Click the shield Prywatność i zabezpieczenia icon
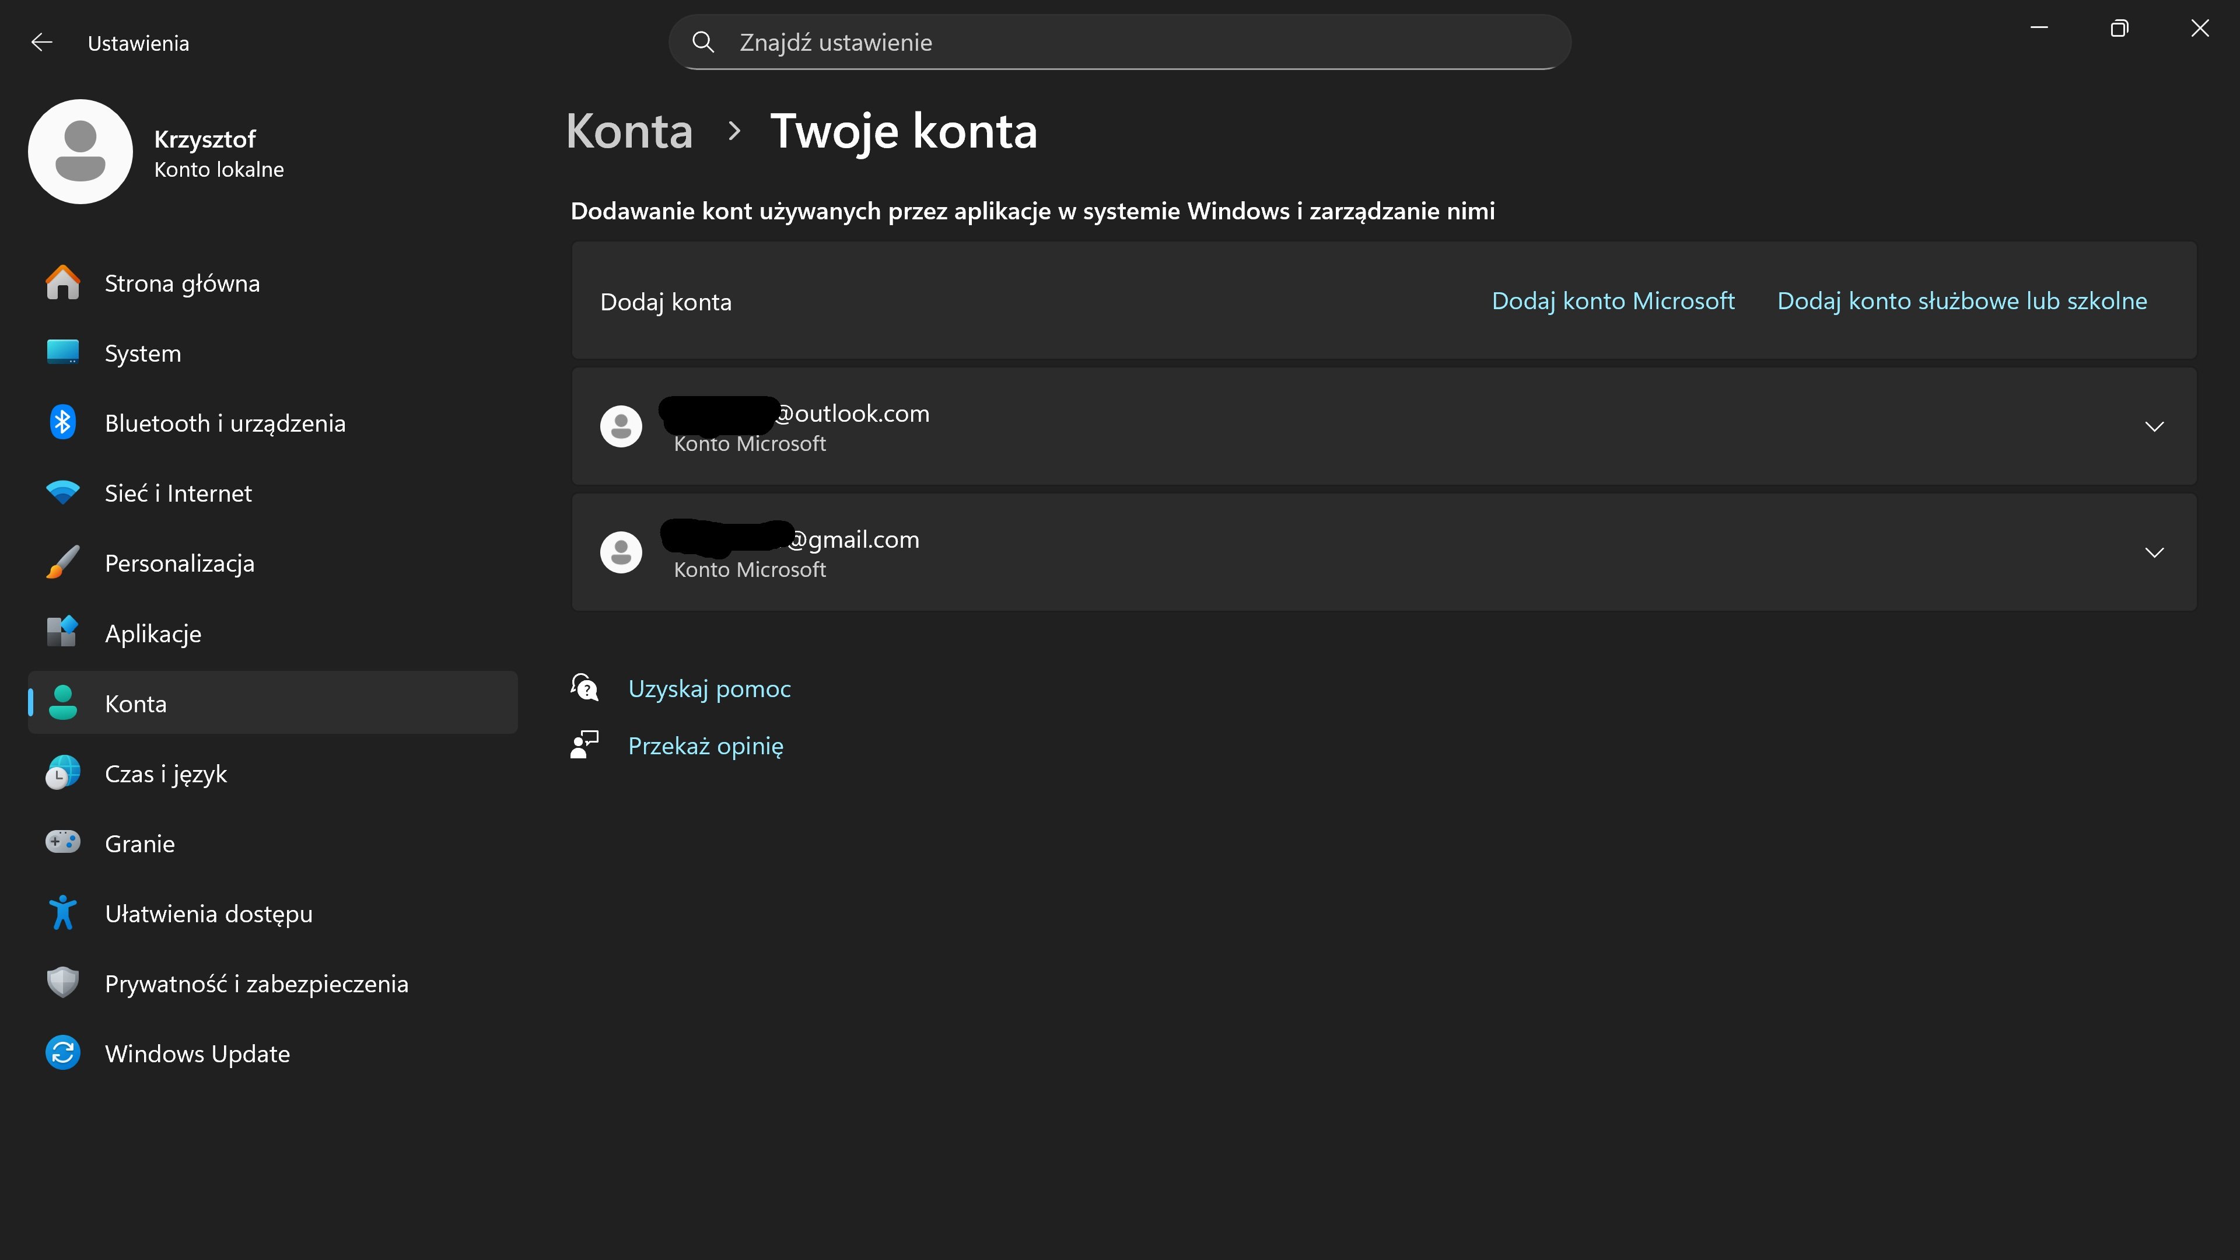The image size is (2240, 1260). [x=62, y=982]
